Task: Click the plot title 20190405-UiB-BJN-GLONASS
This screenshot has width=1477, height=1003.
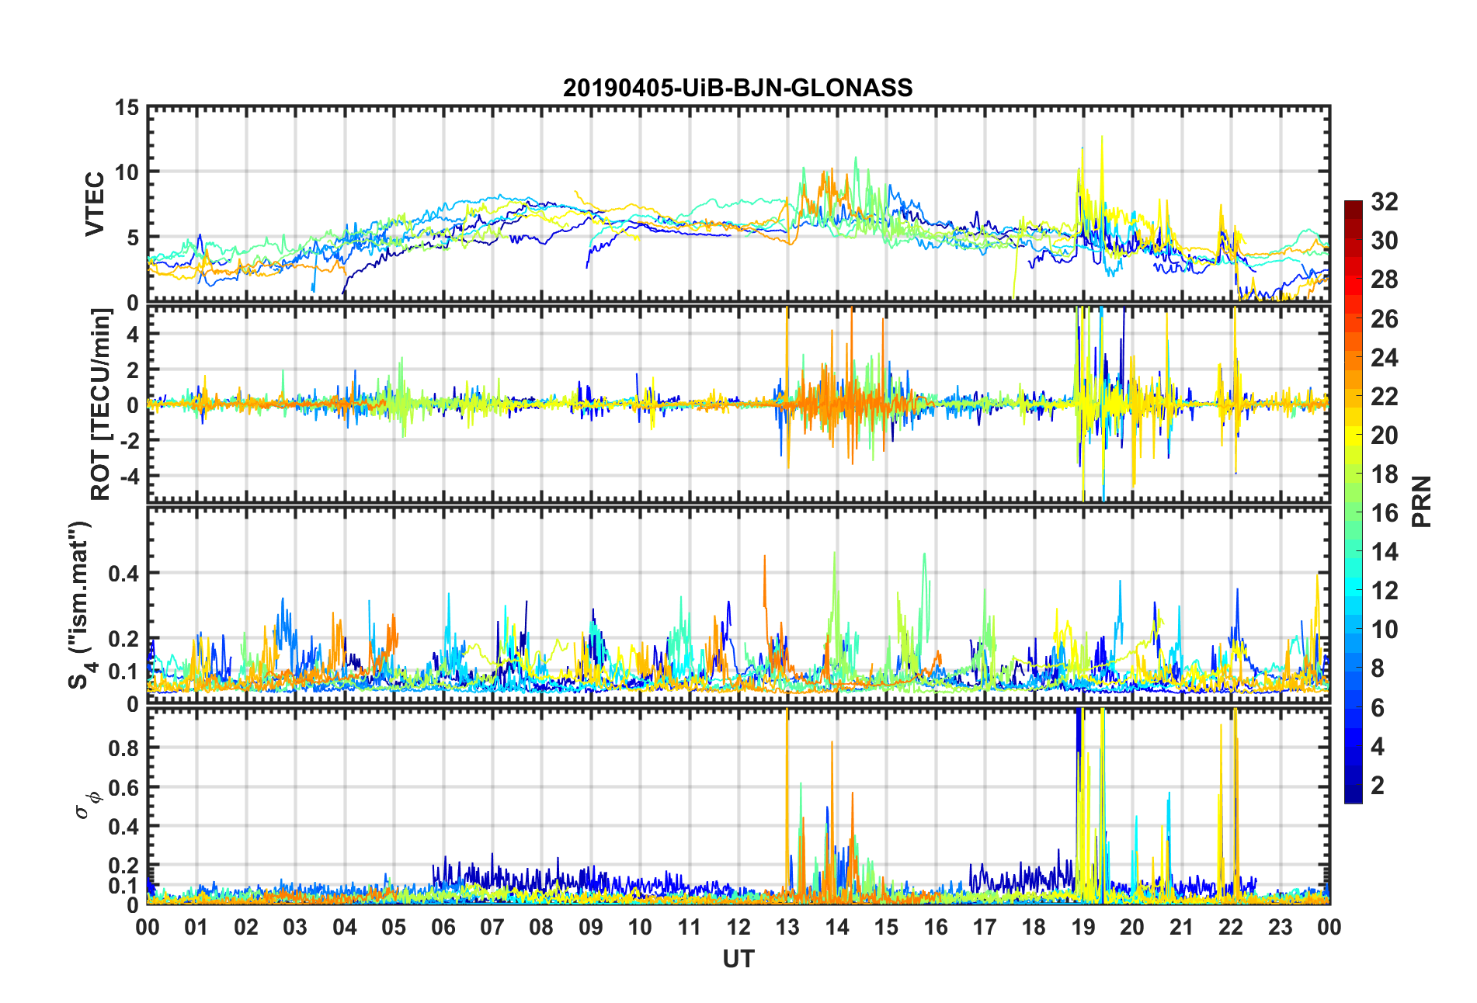Action: pos(738,88)
